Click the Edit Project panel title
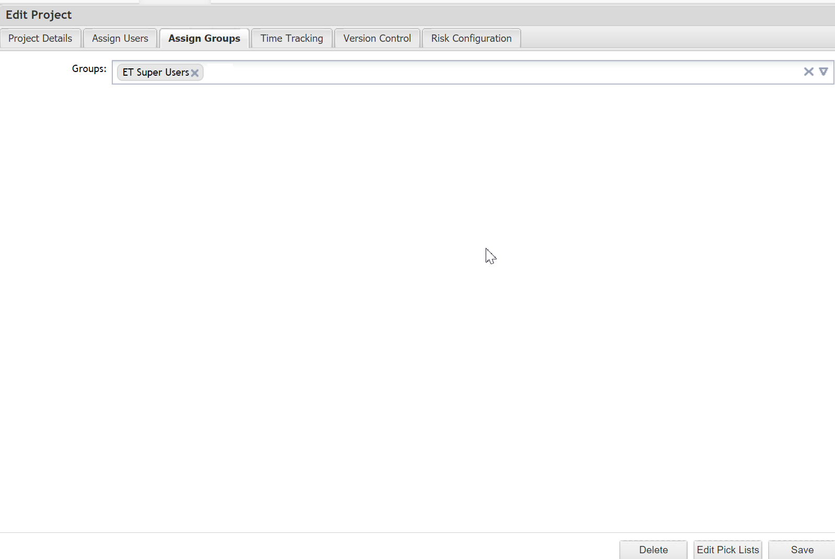This screenshot has width=835, height=559. [39, 15]
